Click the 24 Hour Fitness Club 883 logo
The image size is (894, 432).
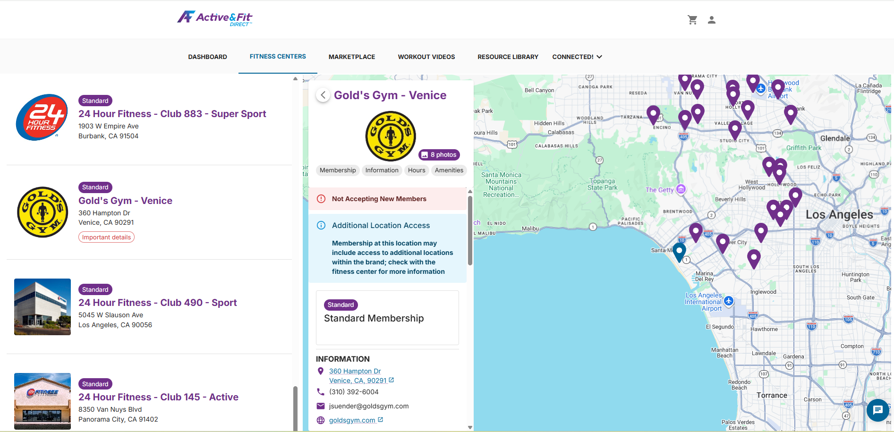[42, 117]
